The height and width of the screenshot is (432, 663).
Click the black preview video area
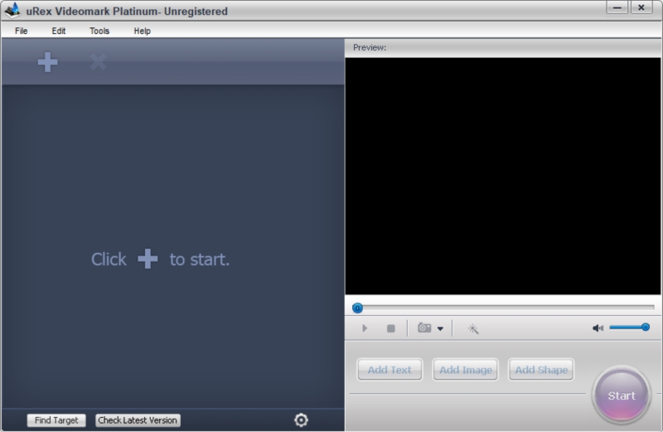pos(503,176)
